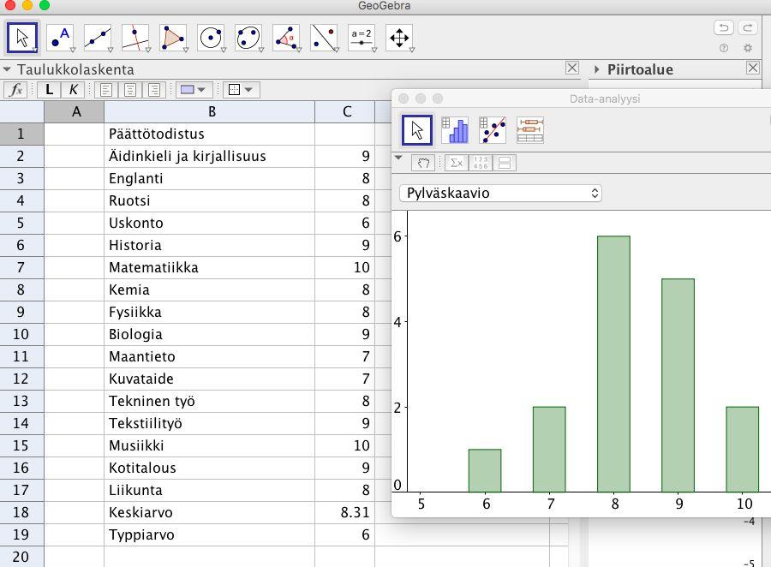Select the Reflect about line tool
Viewport: 771px width, 567px height.
pos(324,38)
